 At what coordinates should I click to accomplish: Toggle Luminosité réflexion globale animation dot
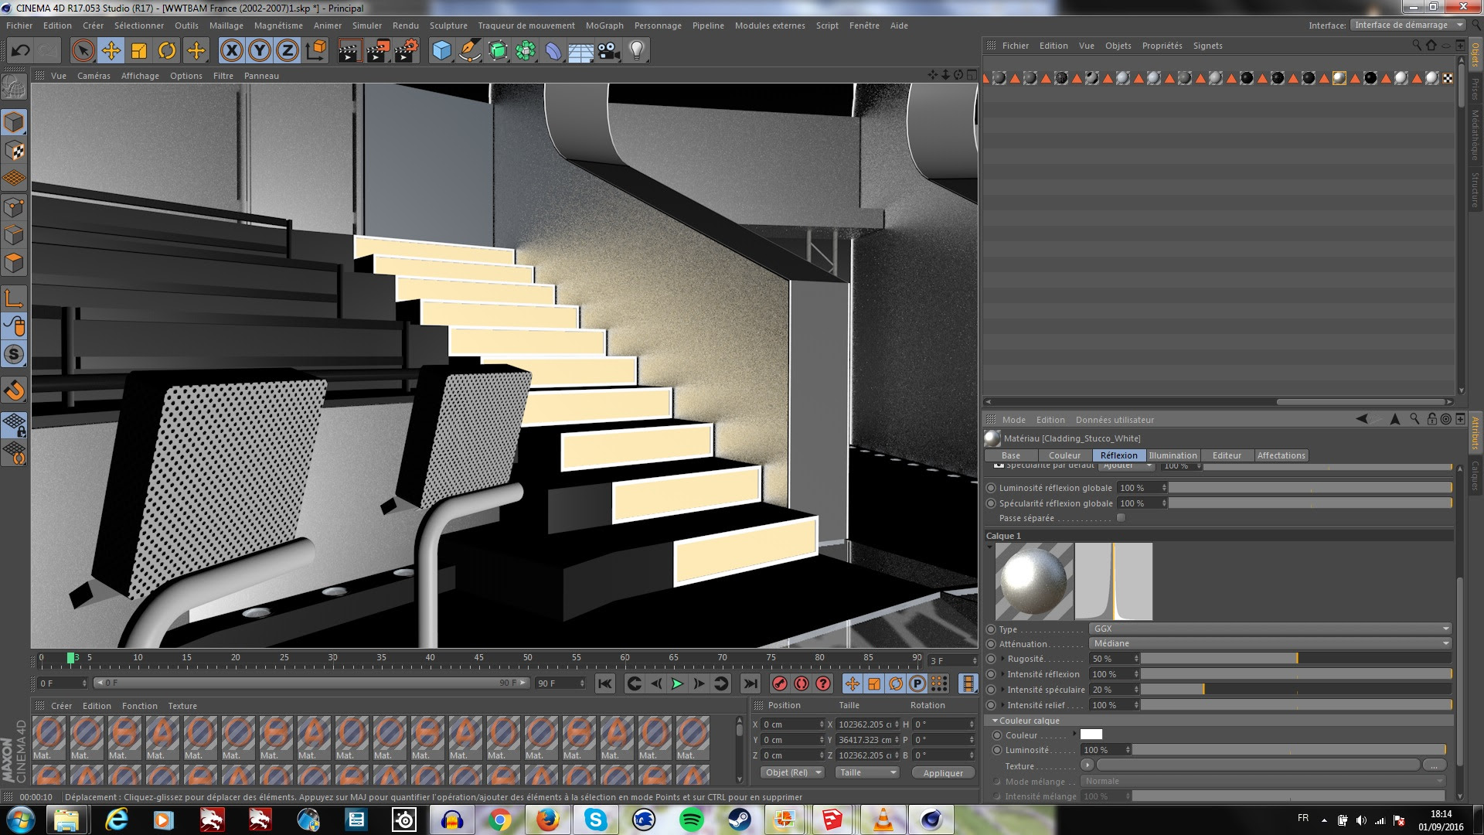tap(992, 488)
